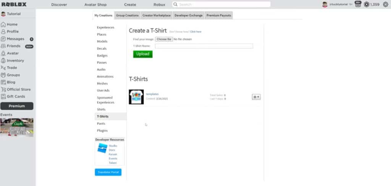The image size is (391, 186).
Task: Select User Ads in creations list
Action: click(x=103, y=91)
